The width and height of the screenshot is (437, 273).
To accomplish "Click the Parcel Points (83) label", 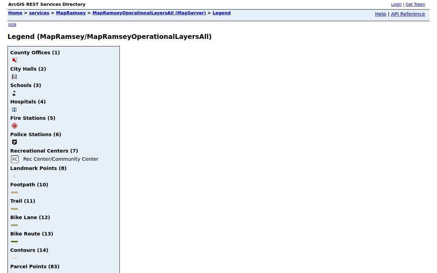I will pos(35,267).
